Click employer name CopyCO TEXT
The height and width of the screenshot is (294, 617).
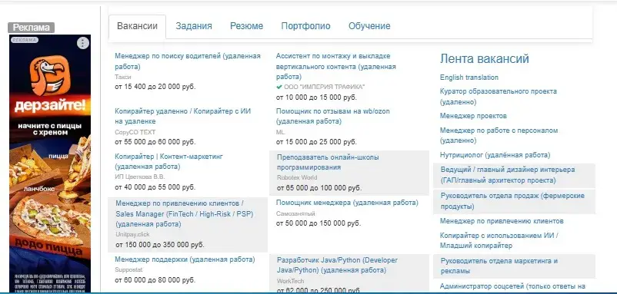click(135, 132)
